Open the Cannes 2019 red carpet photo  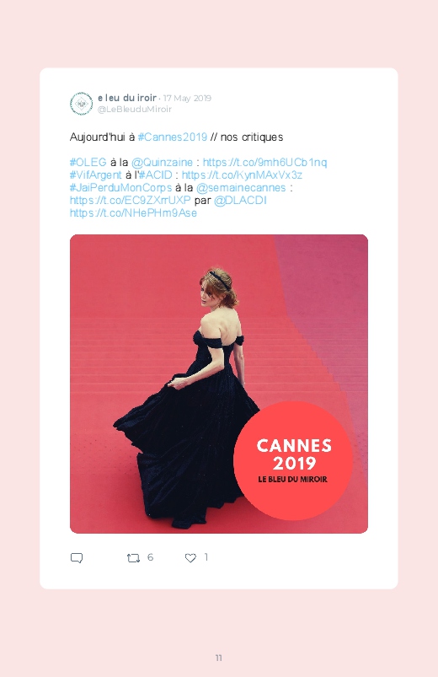(x=219, y=384)
